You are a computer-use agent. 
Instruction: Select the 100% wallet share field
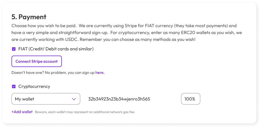pyautogui.click(x=190, y=99)
